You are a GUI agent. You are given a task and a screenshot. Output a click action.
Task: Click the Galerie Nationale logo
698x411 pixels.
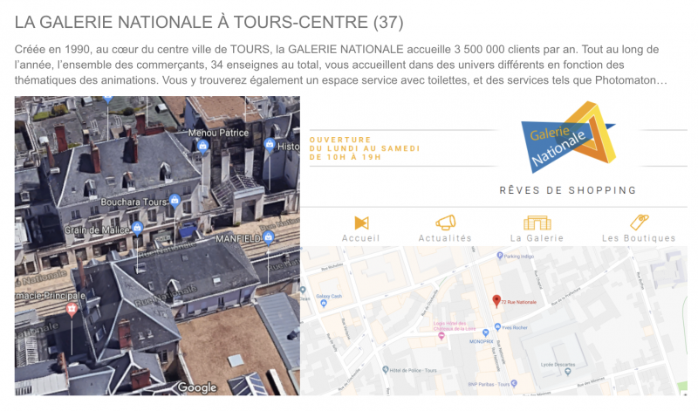[569, 138]
